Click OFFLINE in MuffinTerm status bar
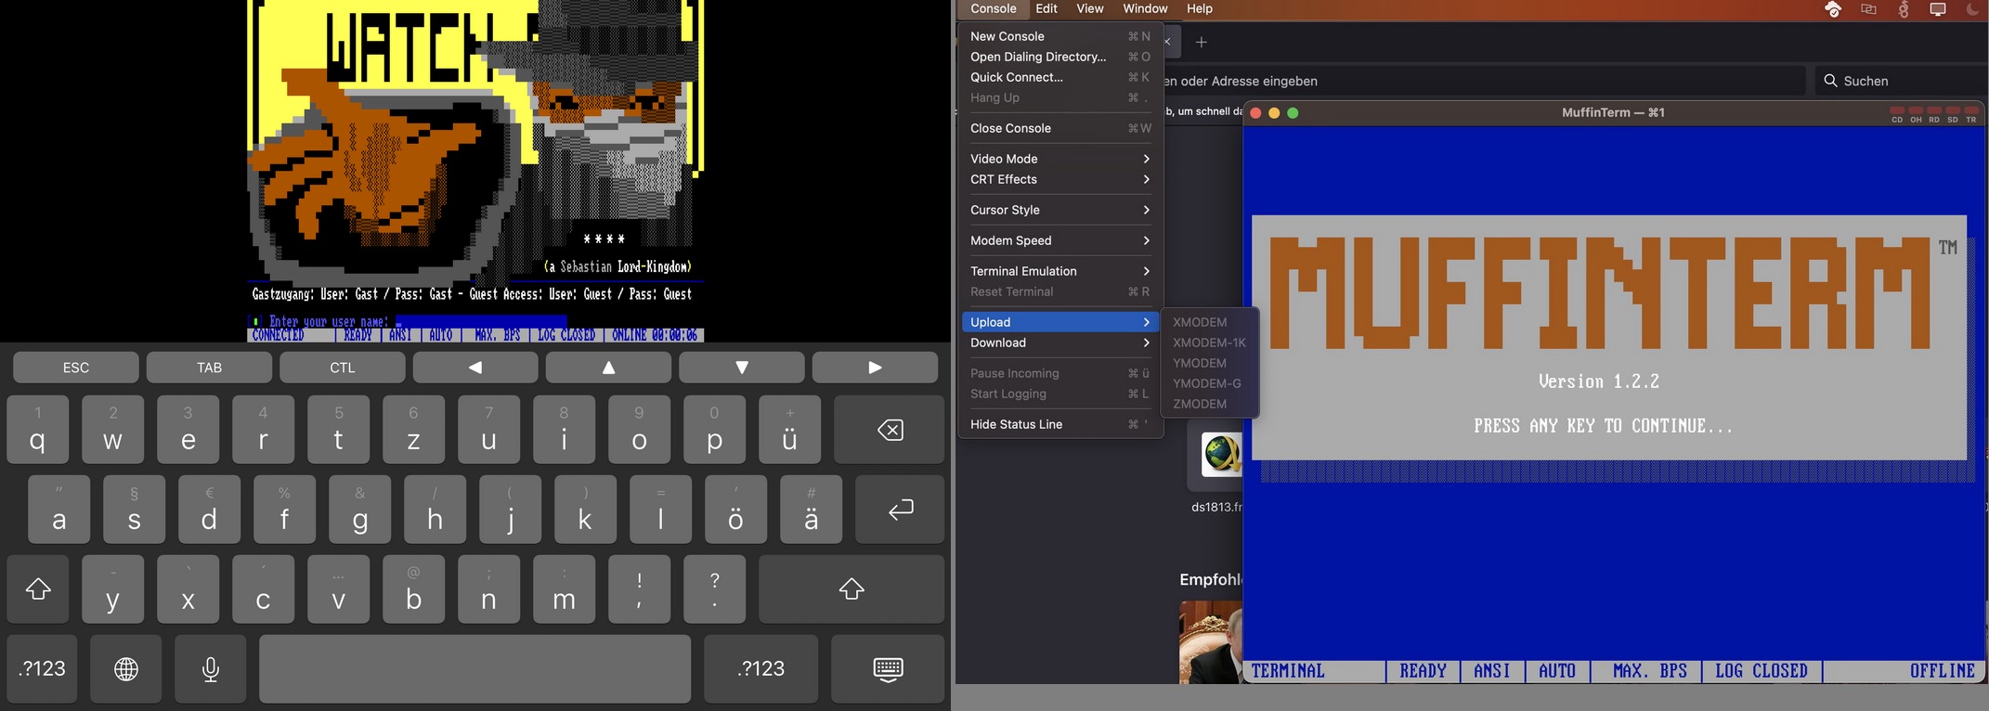1989x711 pixels. (x=1942, y=671)
